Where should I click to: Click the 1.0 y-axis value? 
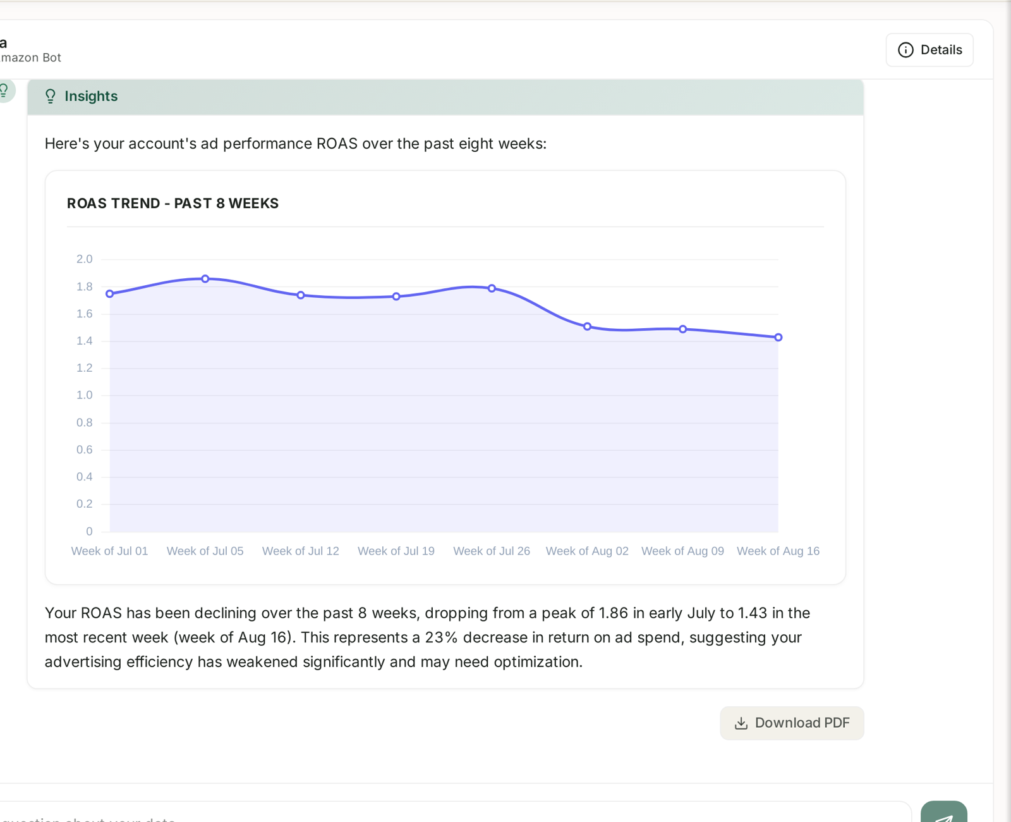pyautogui.click(x=85, y=395)
